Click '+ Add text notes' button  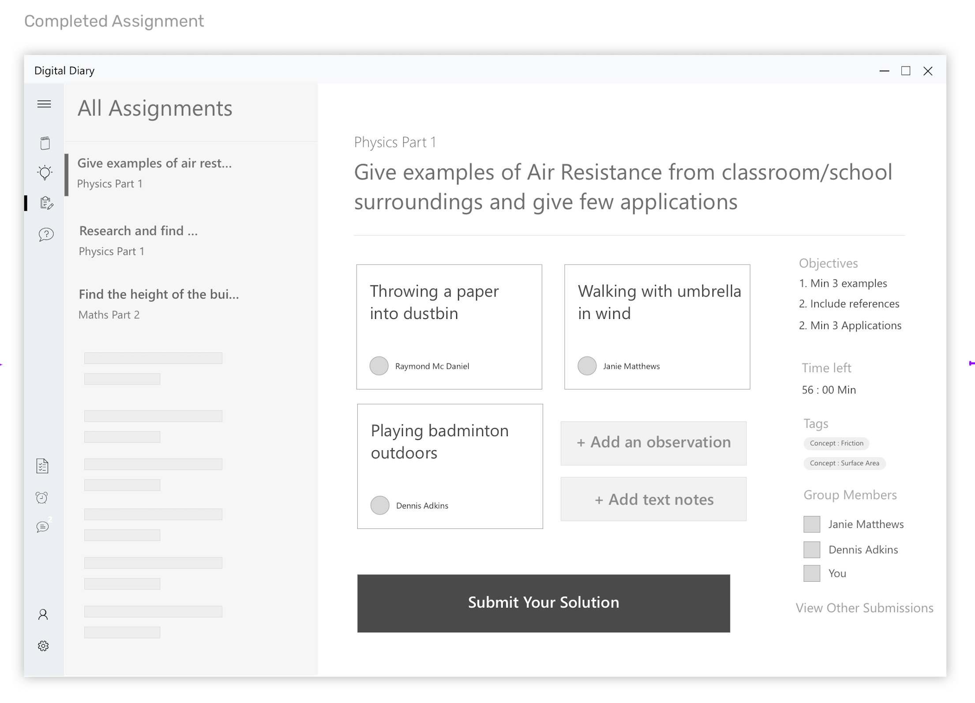tap(653, 499)
